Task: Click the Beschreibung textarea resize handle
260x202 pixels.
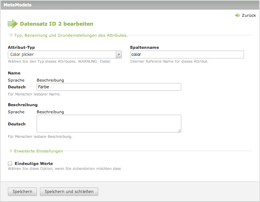Action: tap(180, 131)
